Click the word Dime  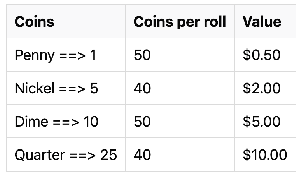point(31,122)
